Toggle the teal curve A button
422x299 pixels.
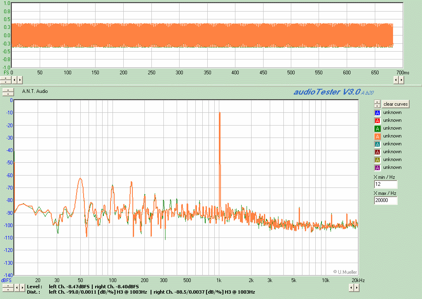[377, 144]
